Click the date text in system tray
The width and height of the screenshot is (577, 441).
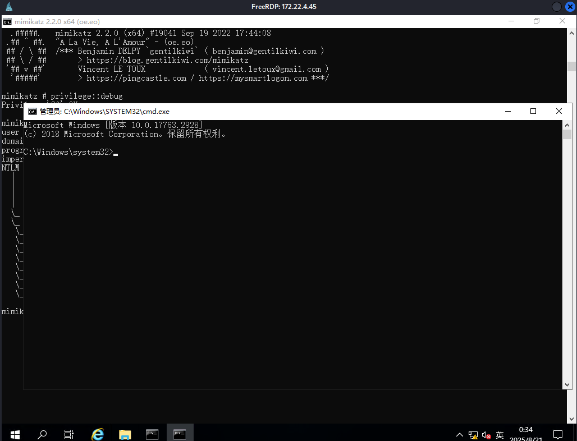(526, 439)
